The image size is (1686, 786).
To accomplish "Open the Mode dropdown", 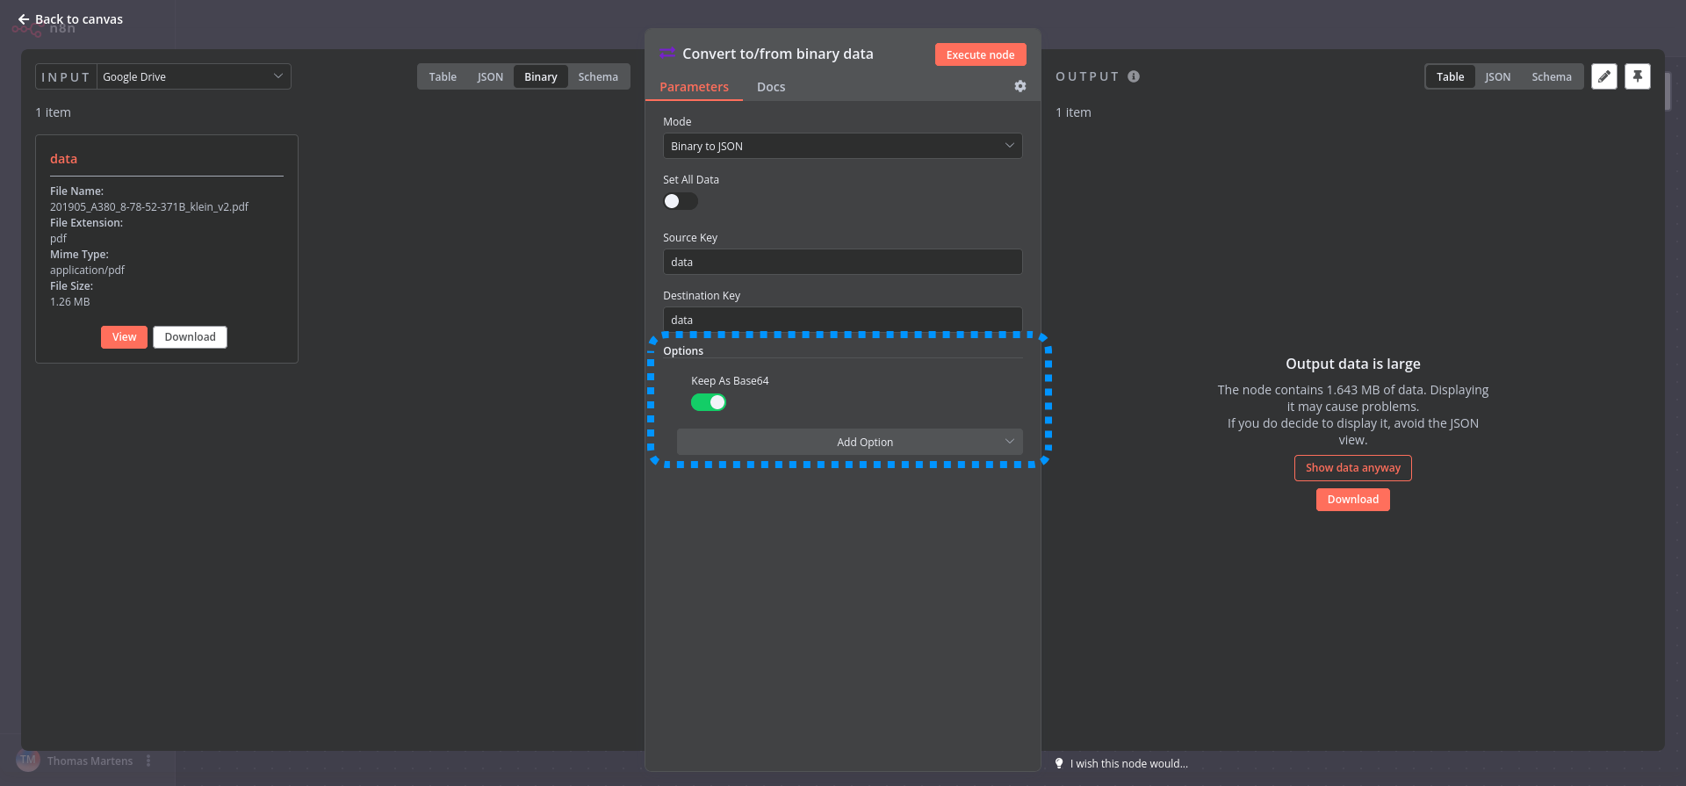I will [x=841, y=146].
